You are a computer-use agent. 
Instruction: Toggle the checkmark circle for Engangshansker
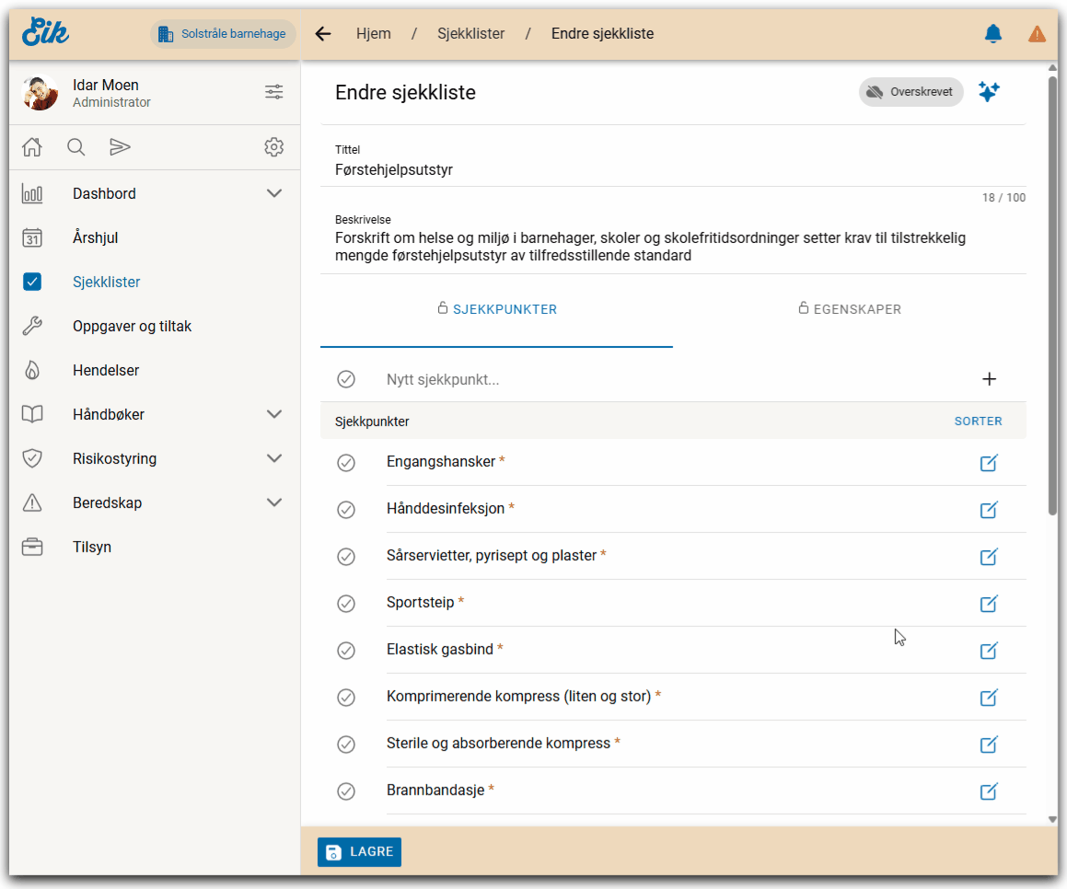(x=346, y=463)
